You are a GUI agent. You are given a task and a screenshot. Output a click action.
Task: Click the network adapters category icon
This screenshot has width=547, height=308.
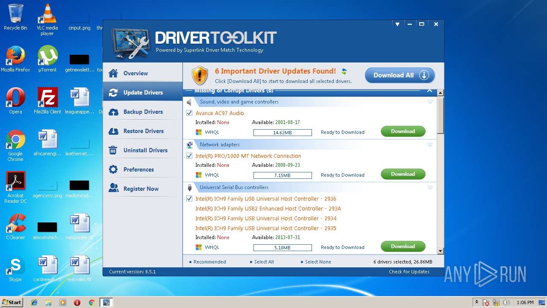(189, 145)
